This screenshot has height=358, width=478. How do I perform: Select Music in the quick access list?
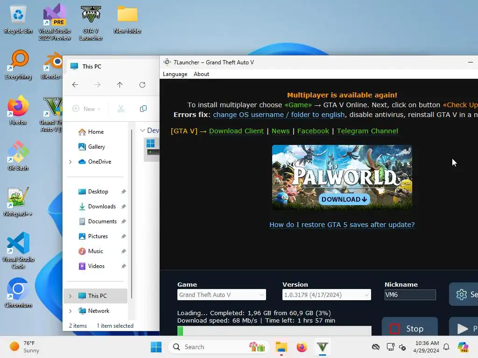click(95, 251)
